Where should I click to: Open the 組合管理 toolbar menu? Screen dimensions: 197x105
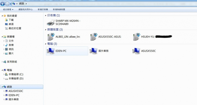point(8,9)
